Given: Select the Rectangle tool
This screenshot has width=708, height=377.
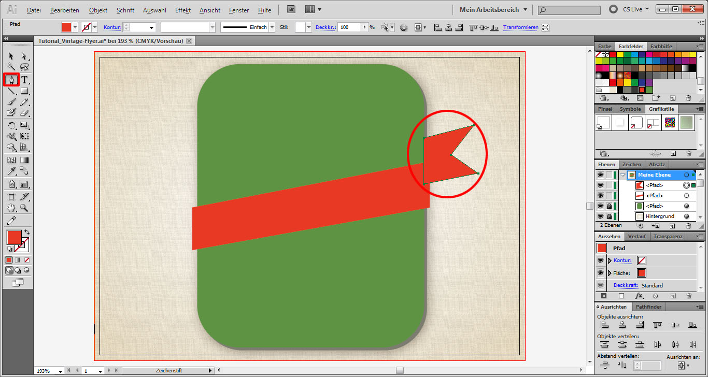Looking at the screenshot, I should coord(24,91).
